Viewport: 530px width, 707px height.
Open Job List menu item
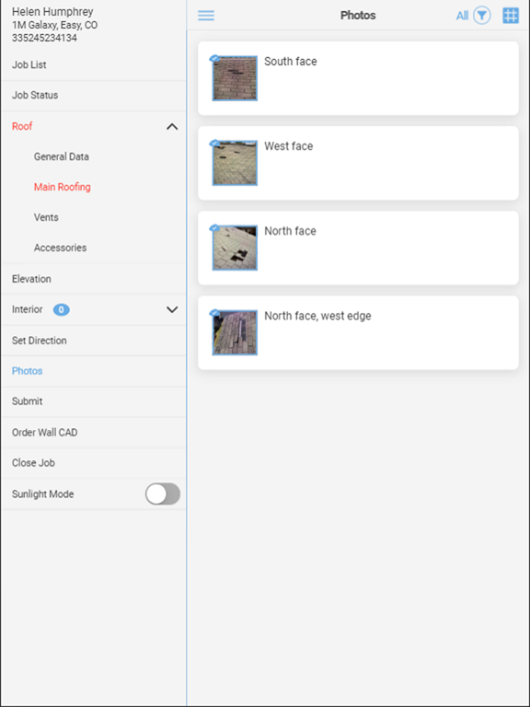[x=93, y=65]
